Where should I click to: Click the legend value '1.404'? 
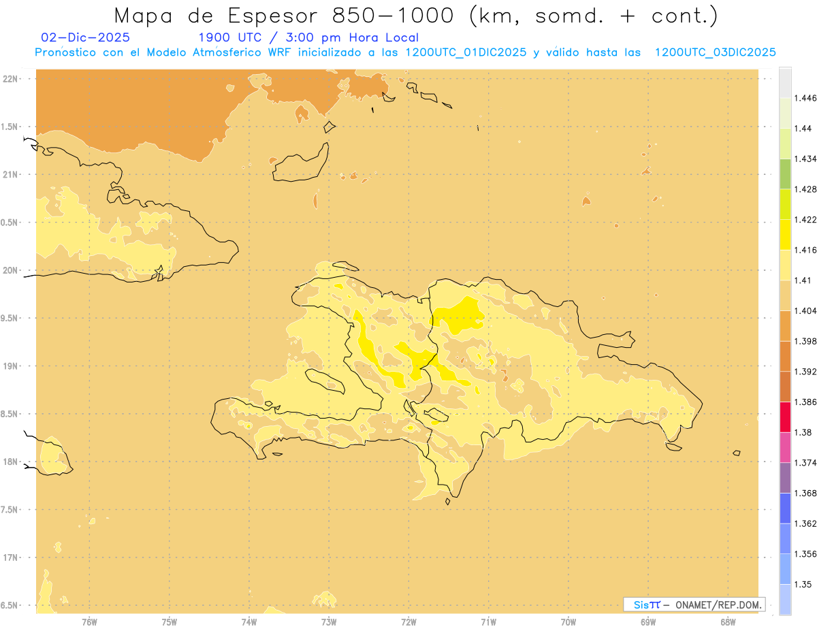click(805, 310)
